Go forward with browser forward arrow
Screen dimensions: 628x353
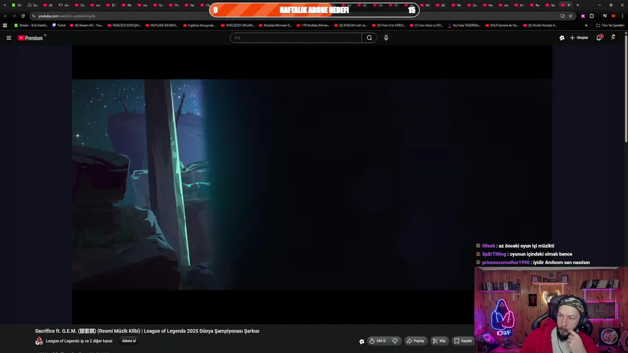click(14, 16)
